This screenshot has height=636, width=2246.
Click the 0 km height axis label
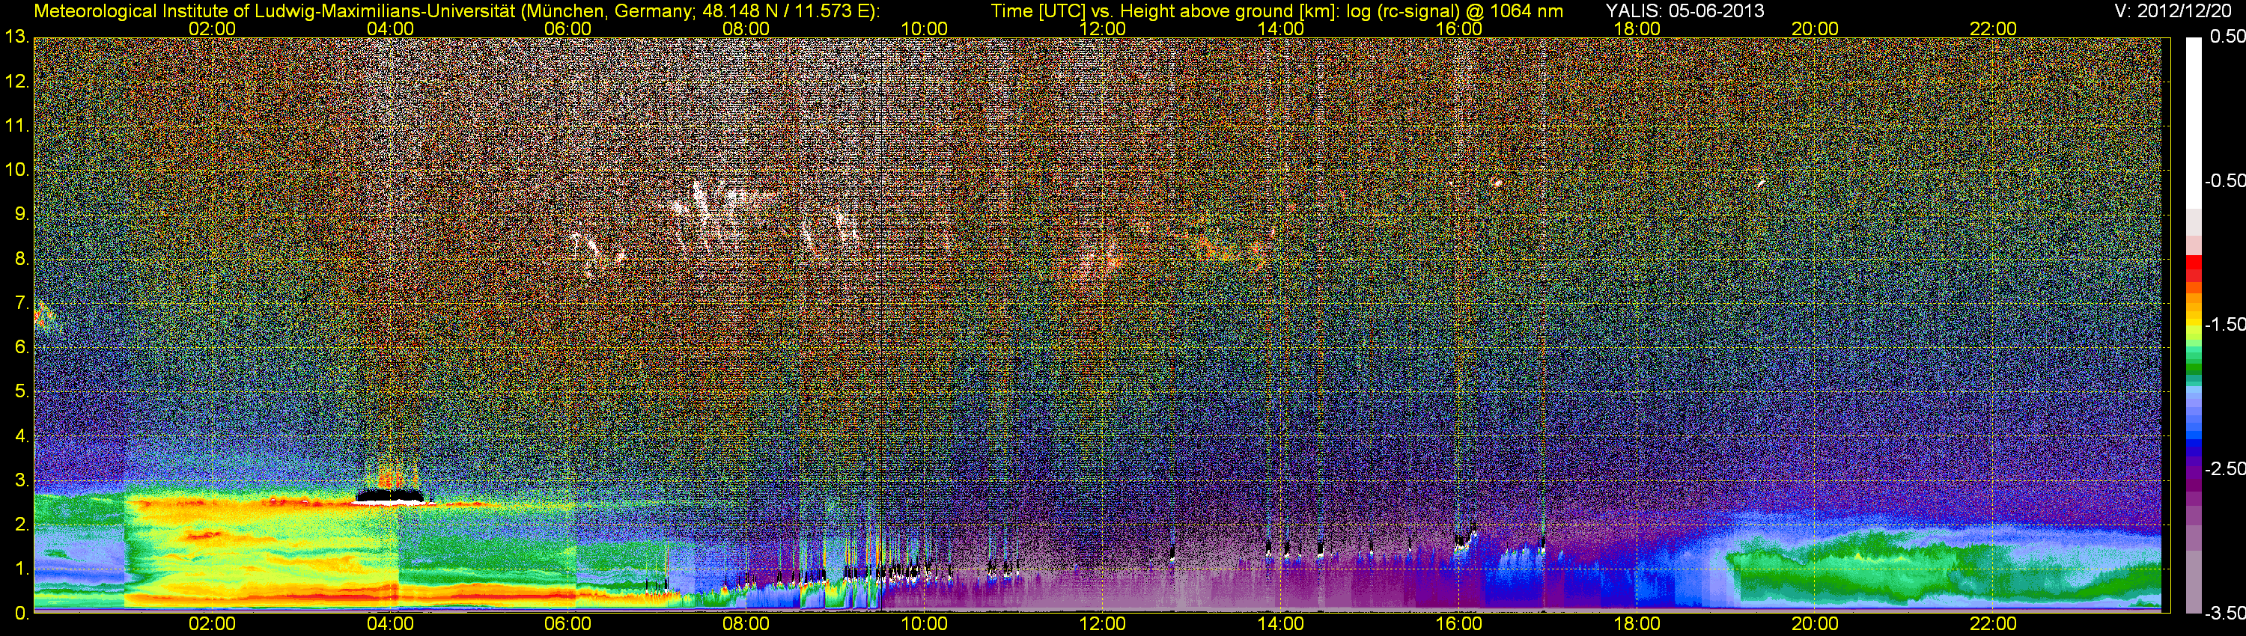[21, 614]
